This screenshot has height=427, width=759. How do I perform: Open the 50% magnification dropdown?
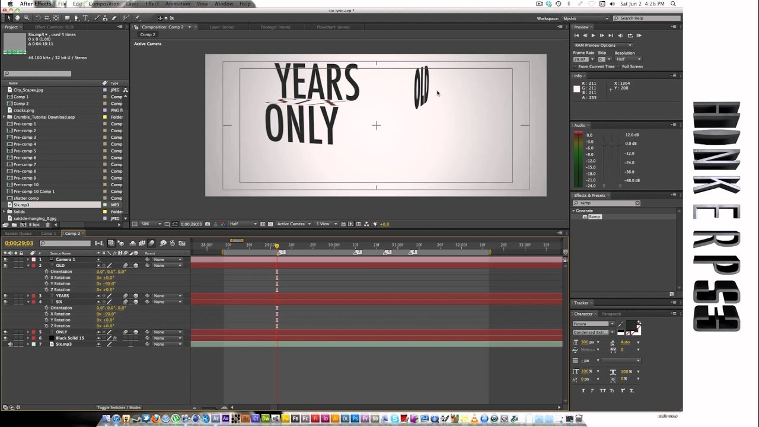151,224
